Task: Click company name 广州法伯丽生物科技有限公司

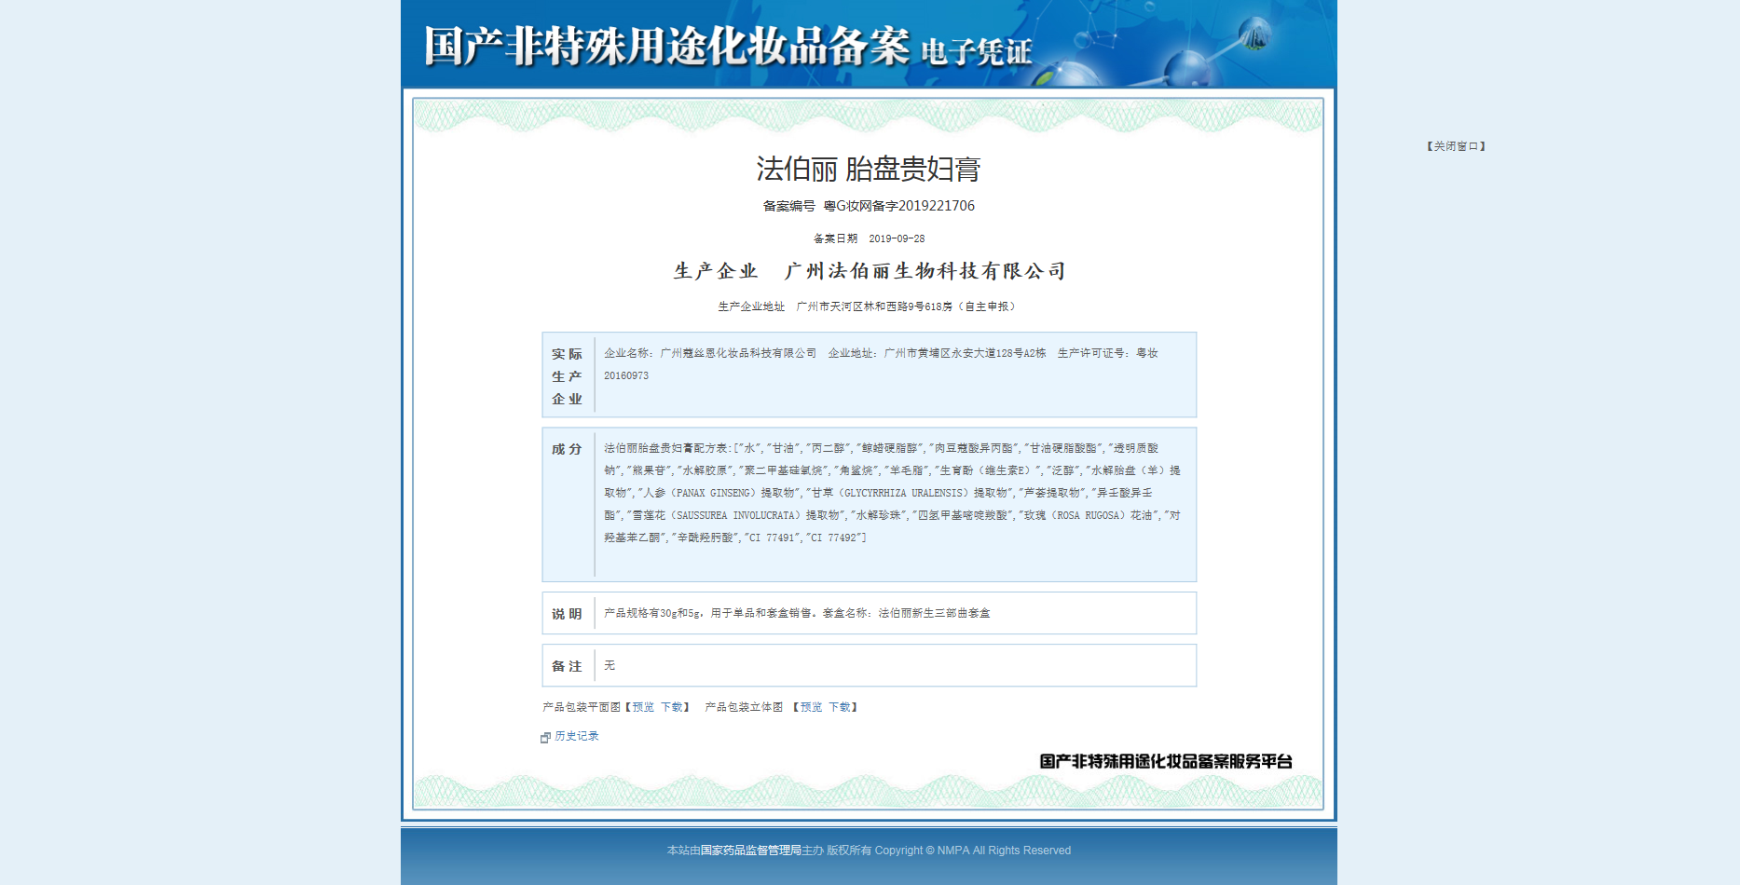Action: (x=925, y=271)
